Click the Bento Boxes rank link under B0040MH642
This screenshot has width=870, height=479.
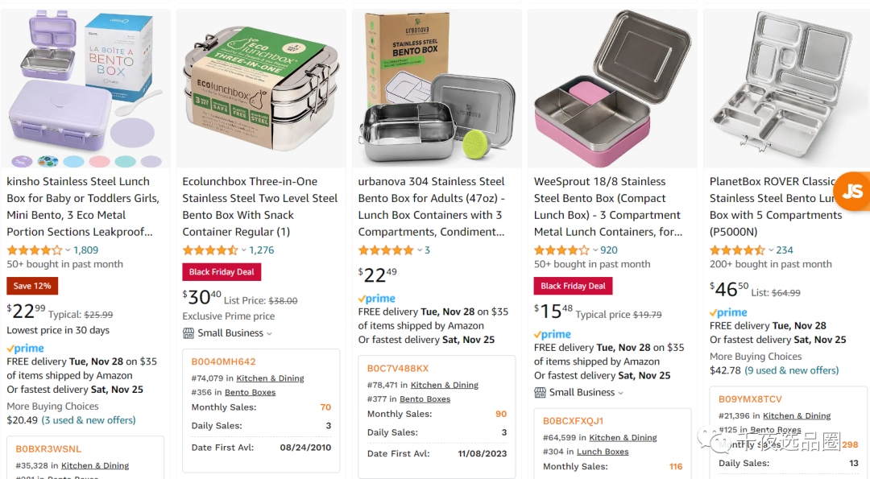click(251, 392)
